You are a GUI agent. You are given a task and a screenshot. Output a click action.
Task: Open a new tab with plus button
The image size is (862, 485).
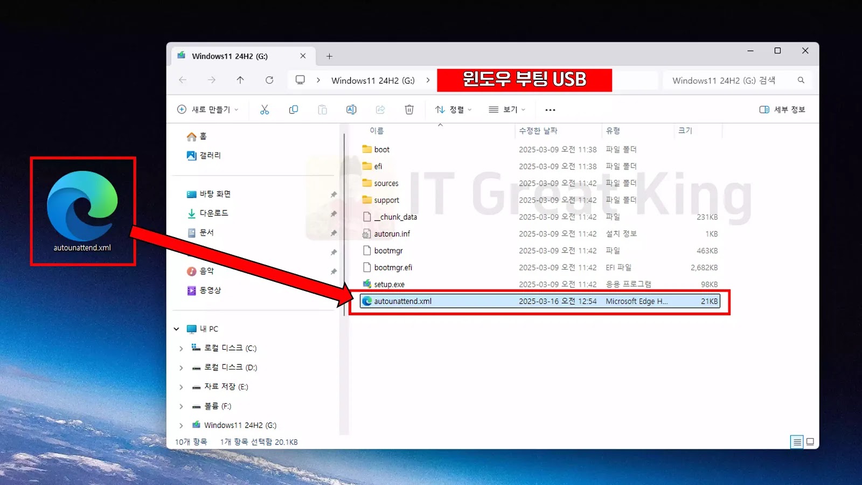coord(329,56)
